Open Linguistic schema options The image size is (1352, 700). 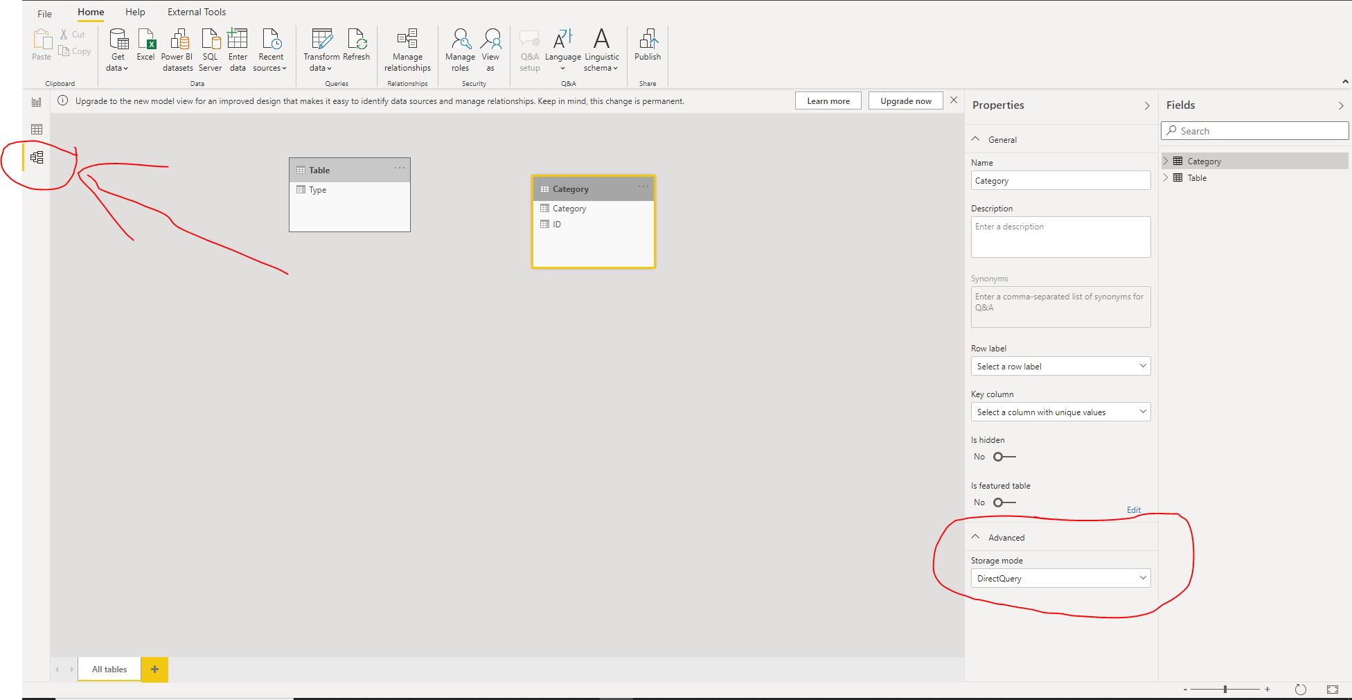601,50
